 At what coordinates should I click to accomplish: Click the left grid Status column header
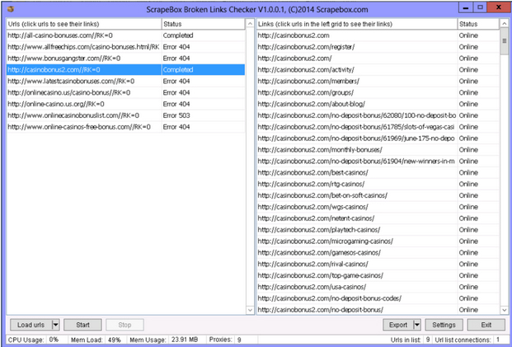coord(203,24)
